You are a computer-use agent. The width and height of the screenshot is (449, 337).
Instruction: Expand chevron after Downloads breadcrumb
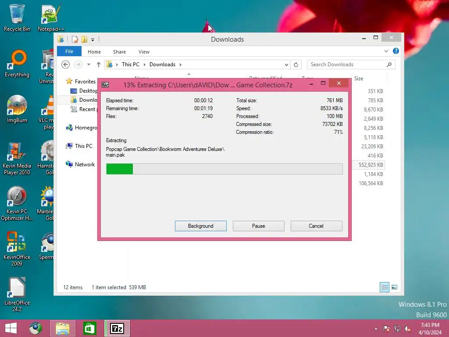tap(180, 65)
